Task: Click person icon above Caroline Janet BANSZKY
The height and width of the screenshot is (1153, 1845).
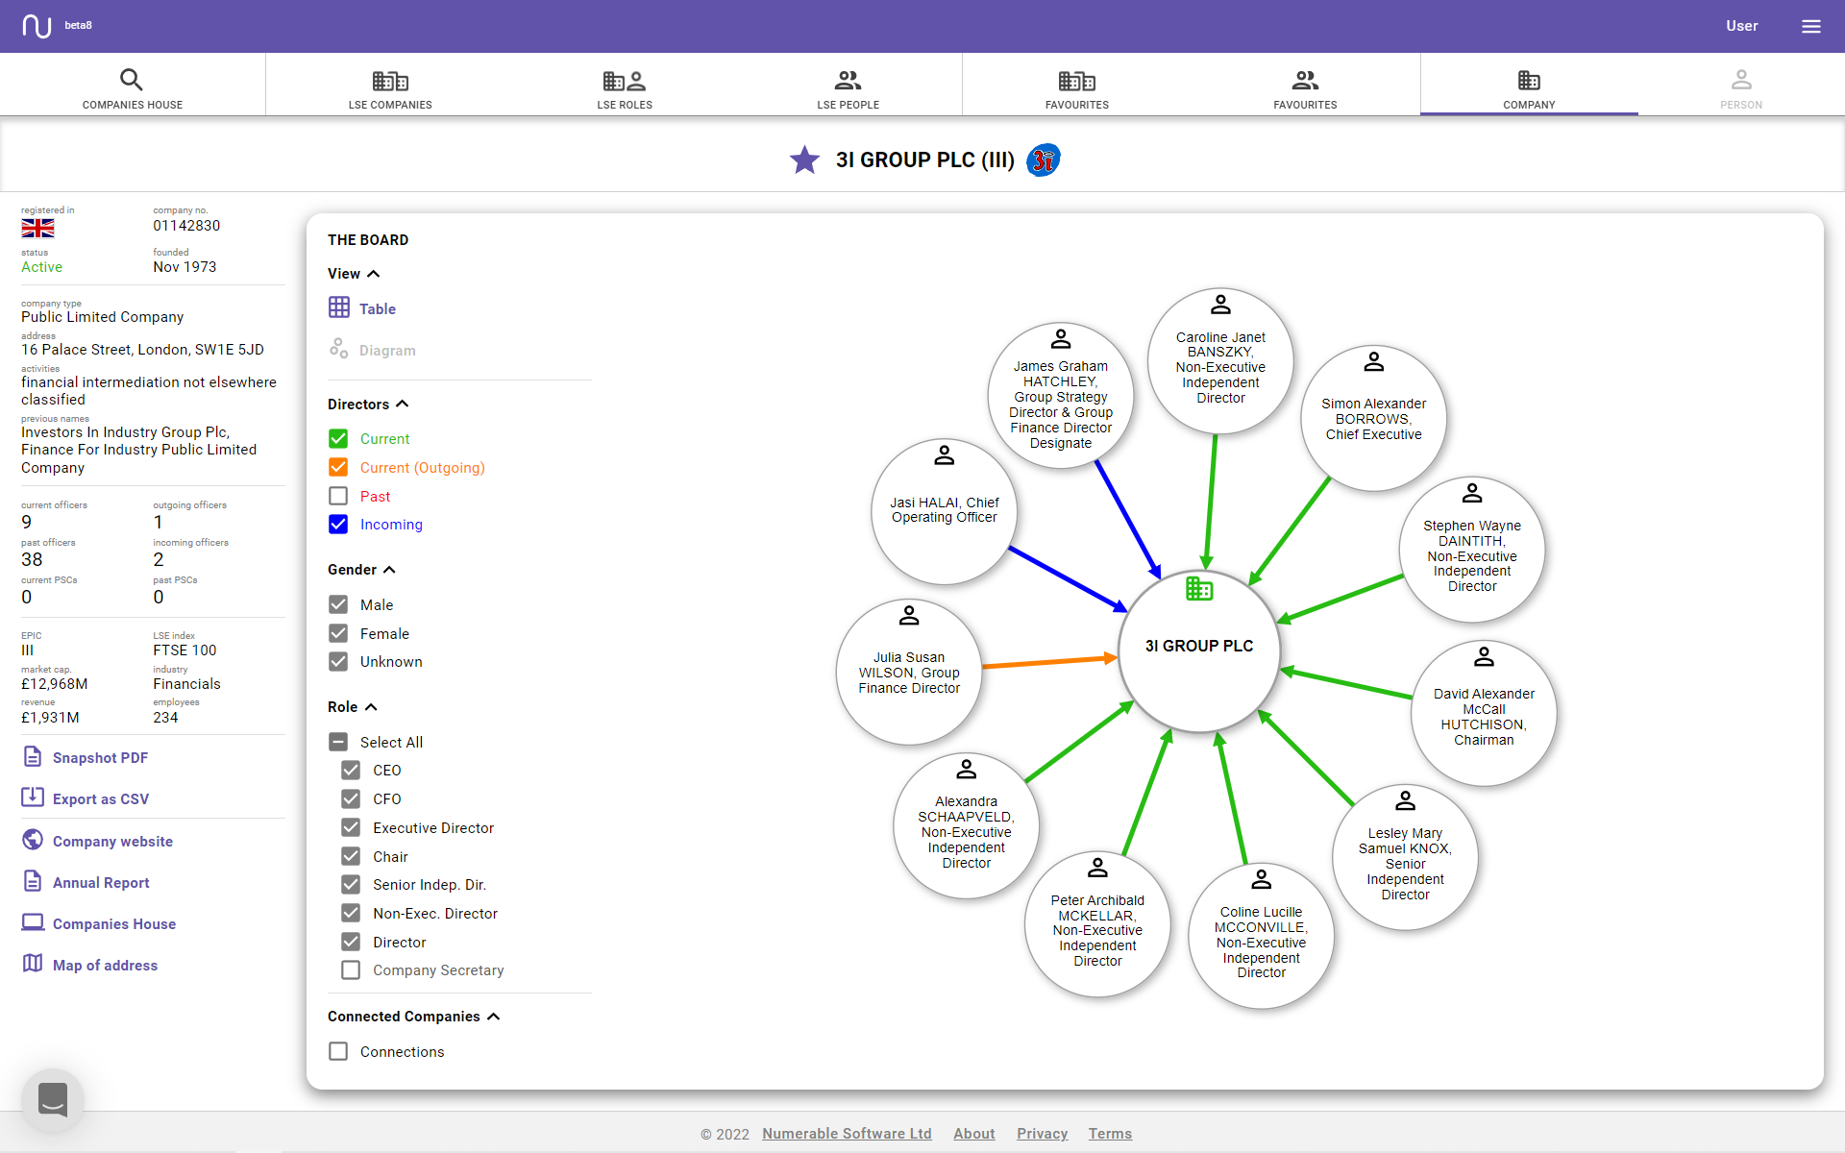Action: 1220,305
